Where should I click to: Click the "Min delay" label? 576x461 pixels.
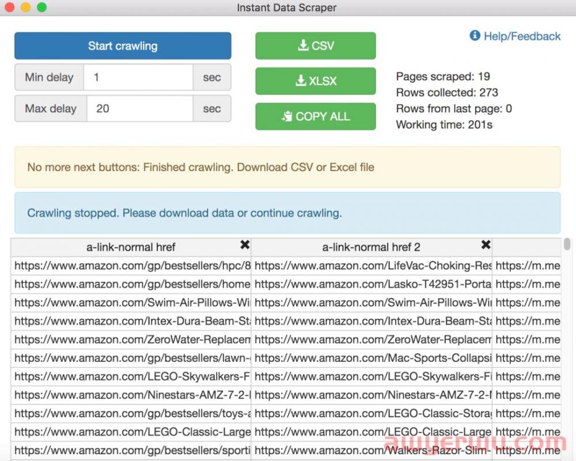[49, 77]
